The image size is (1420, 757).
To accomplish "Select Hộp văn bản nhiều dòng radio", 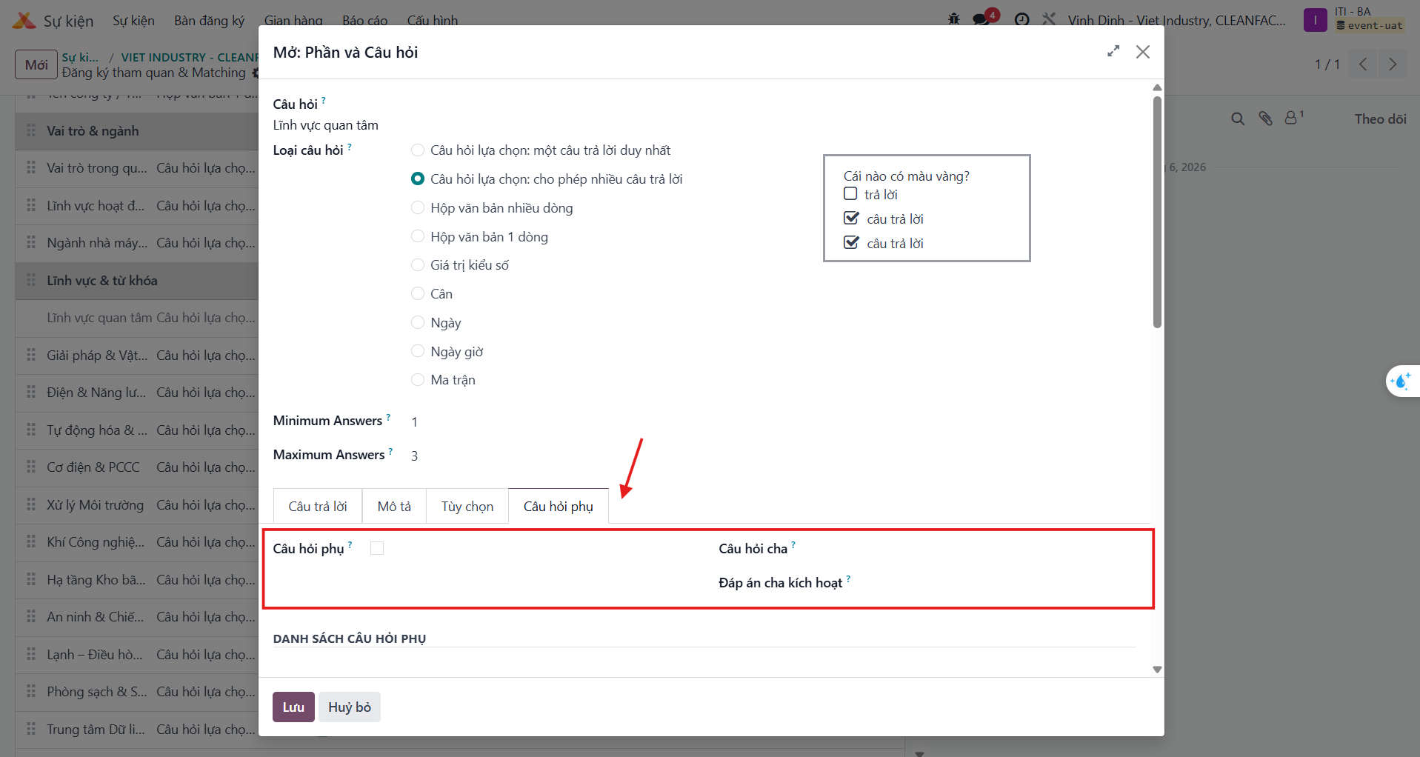I will pos(418,207).
